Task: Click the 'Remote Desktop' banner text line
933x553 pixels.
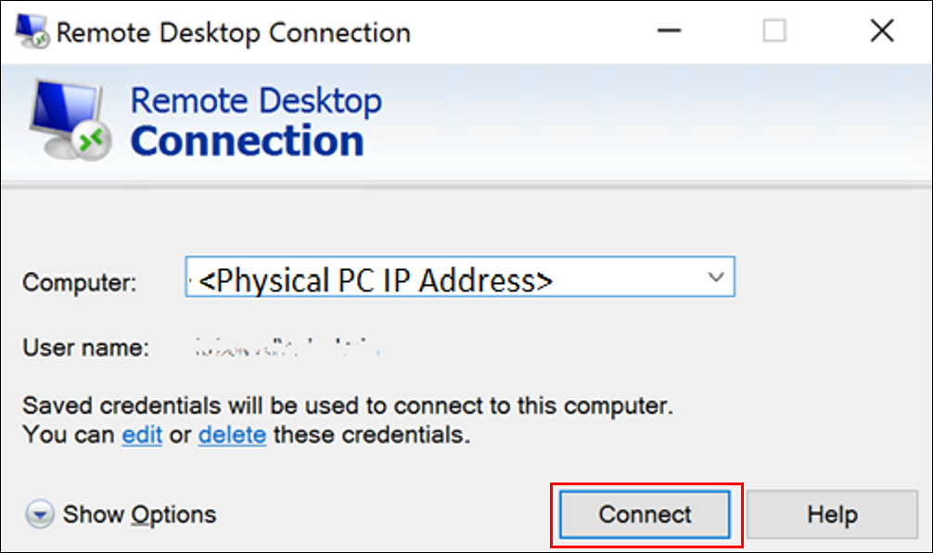Action: point(256,100)
